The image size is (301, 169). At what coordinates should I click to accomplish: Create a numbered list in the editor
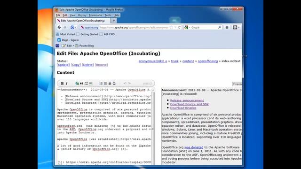click(x=101, y=84)
